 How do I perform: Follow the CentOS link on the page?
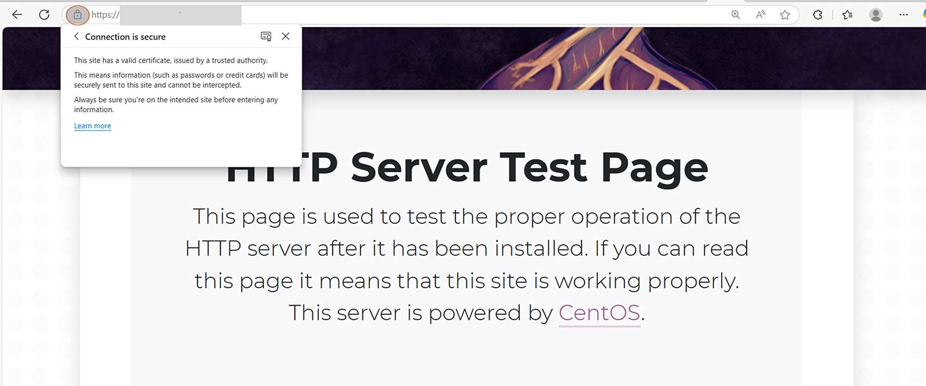pyautogui.click(x=598, y=313)
